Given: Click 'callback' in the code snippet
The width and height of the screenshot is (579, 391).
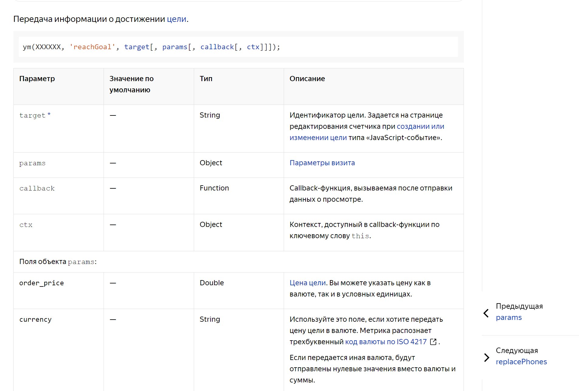Looking at the screenshot, I should [x=217, y=47].
